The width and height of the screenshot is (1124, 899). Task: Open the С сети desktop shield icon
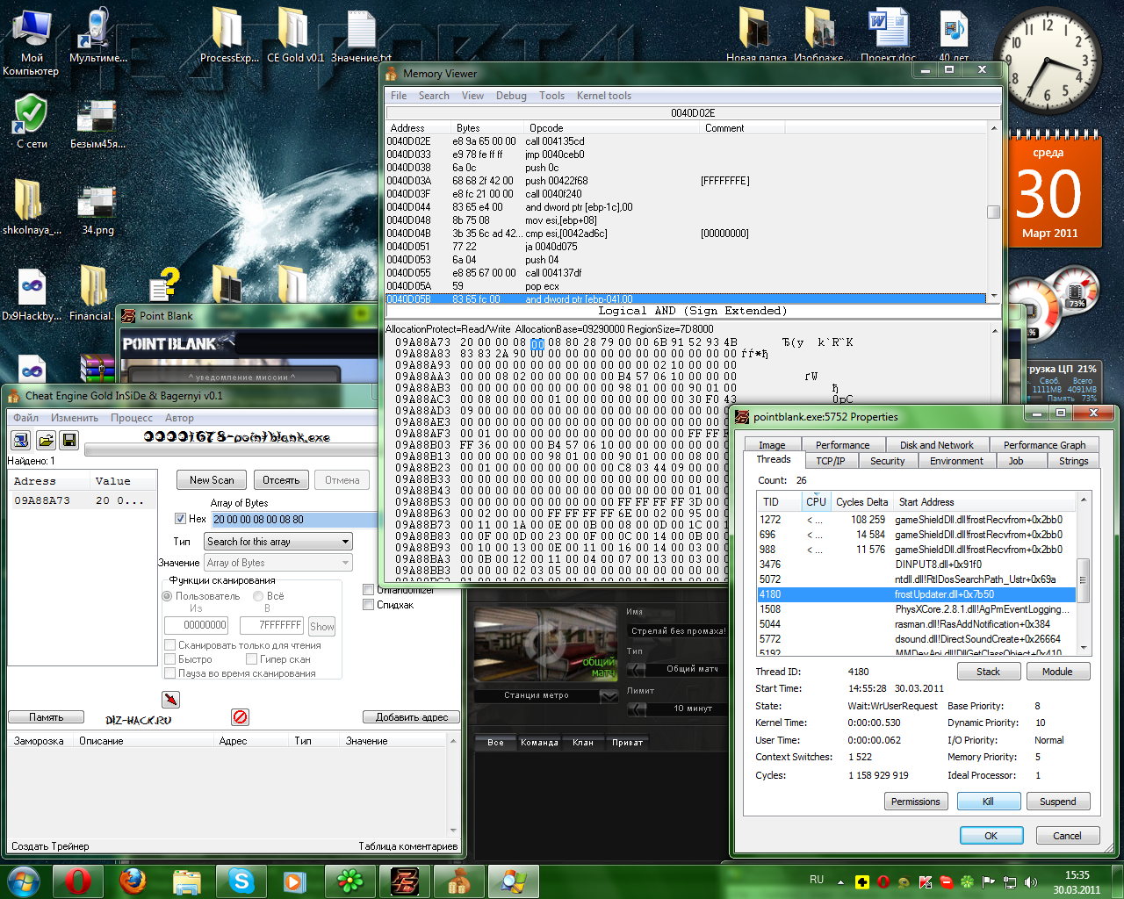(x=32, y=121)
